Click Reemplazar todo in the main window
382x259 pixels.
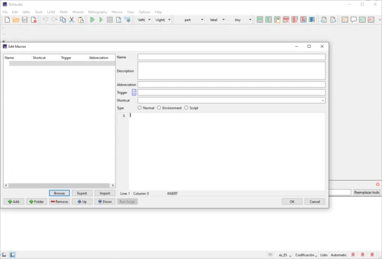click(x=366, y=192)
